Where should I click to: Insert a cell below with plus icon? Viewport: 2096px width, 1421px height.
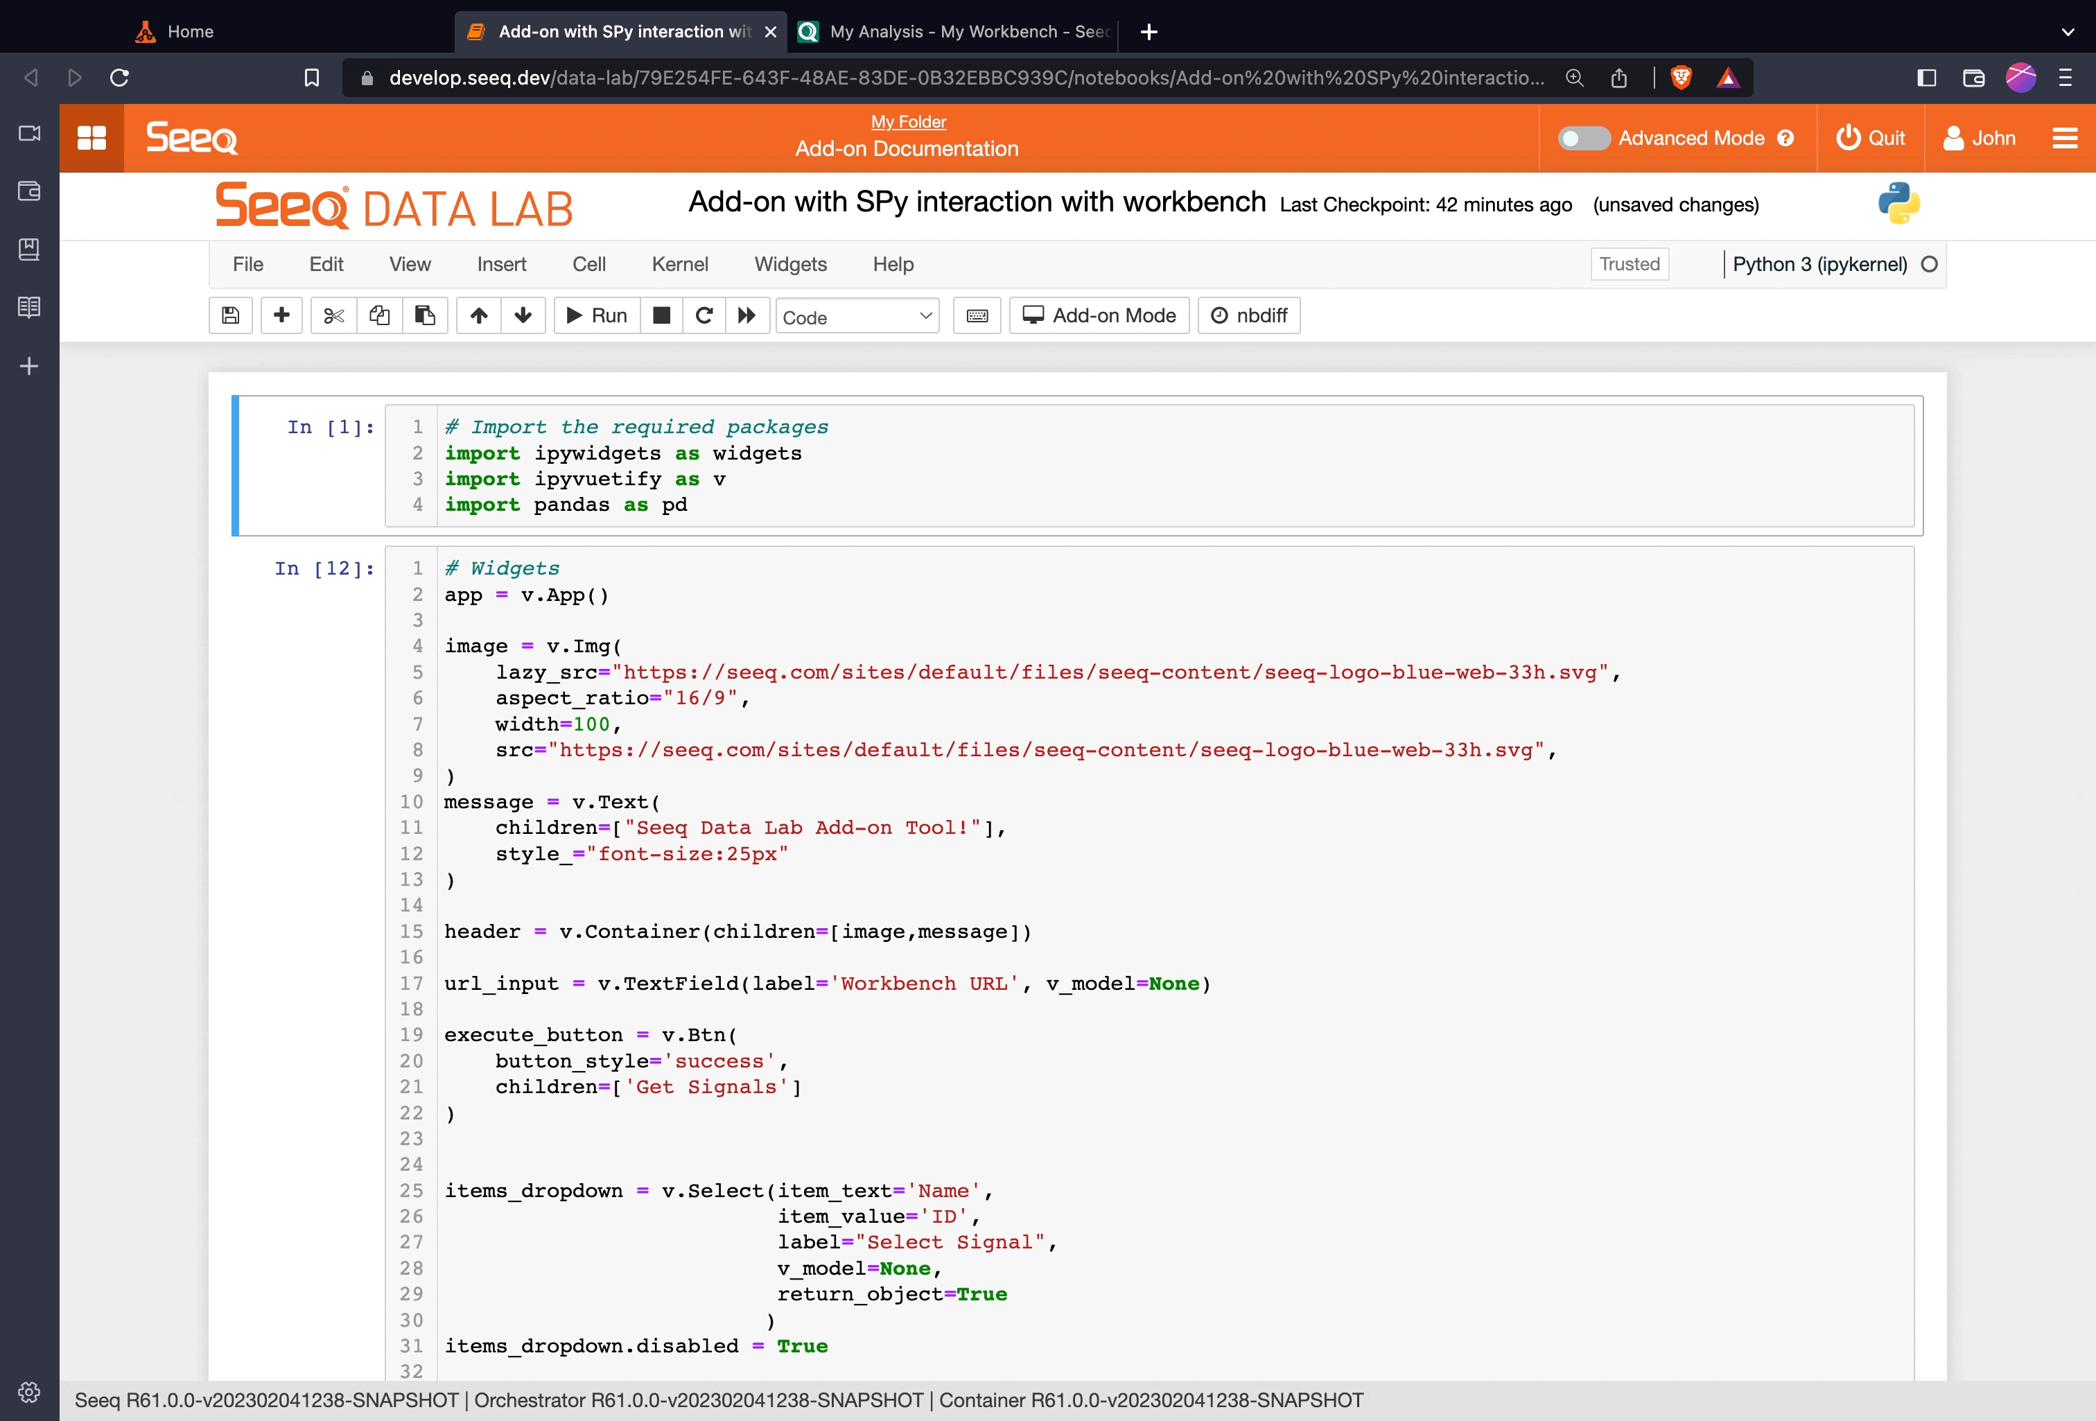(x=281, y=316)
